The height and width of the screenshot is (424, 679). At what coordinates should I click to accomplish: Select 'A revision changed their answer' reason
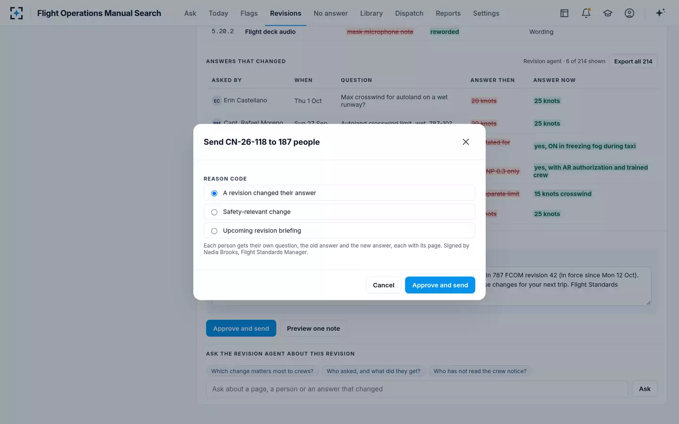click(339, 193)
